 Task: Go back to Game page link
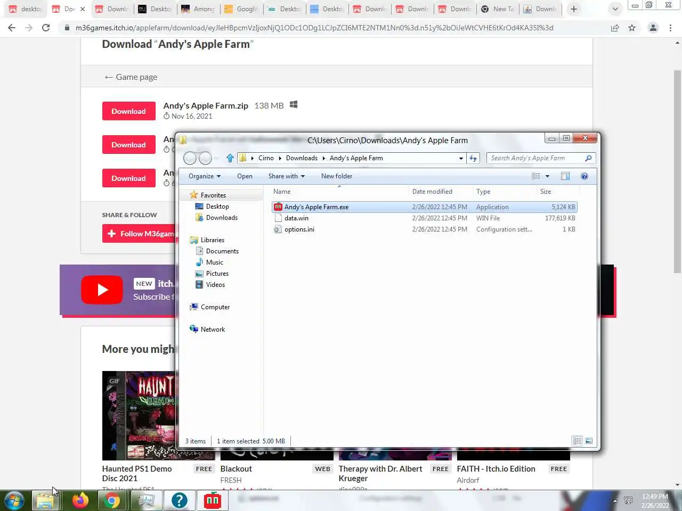pyautogui.click(x=131, y=77)
